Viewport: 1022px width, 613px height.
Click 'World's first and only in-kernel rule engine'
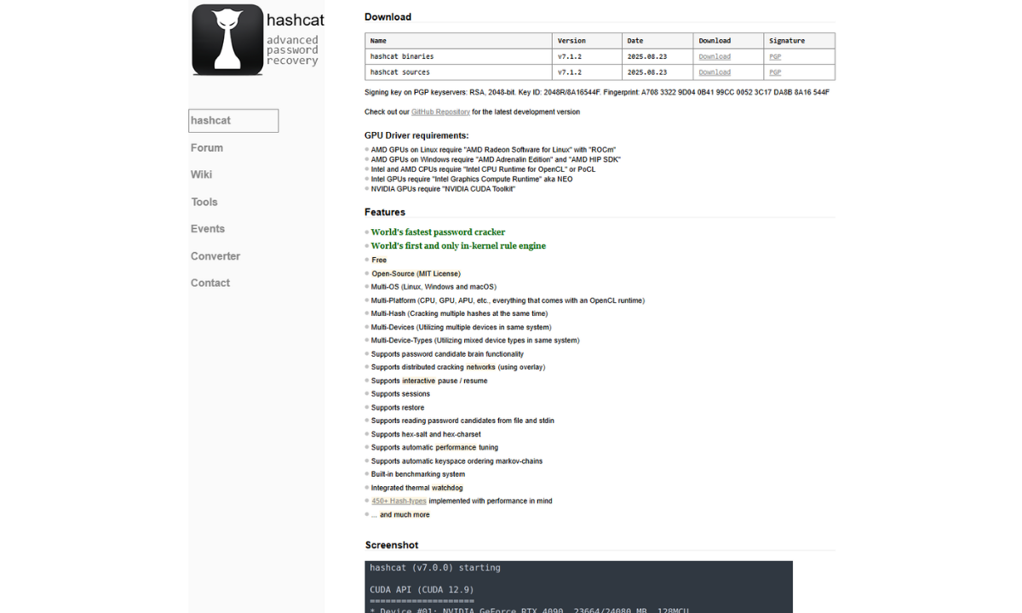[x=458, y=246]
